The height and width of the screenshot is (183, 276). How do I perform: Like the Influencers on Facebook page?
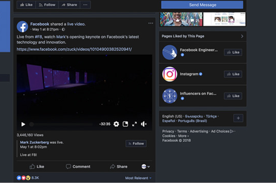tap(233, 96)
